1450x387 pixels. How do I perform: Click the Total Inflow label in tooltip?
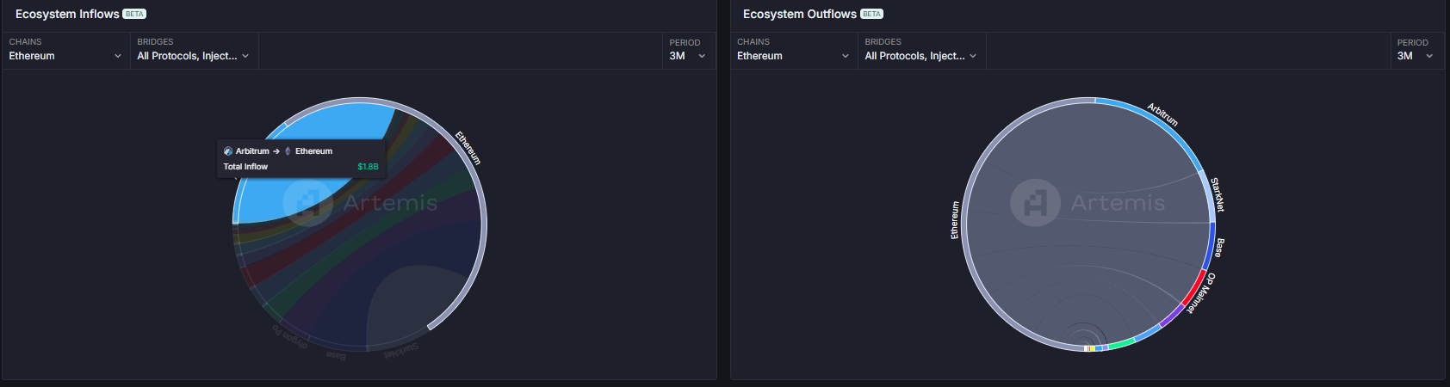tap(245, 167)
